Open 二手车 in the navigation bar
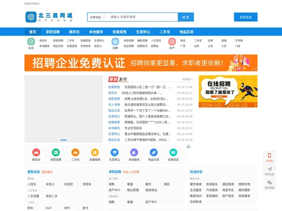The height and width of the screenshot is (211, 282). click(165, 32)
